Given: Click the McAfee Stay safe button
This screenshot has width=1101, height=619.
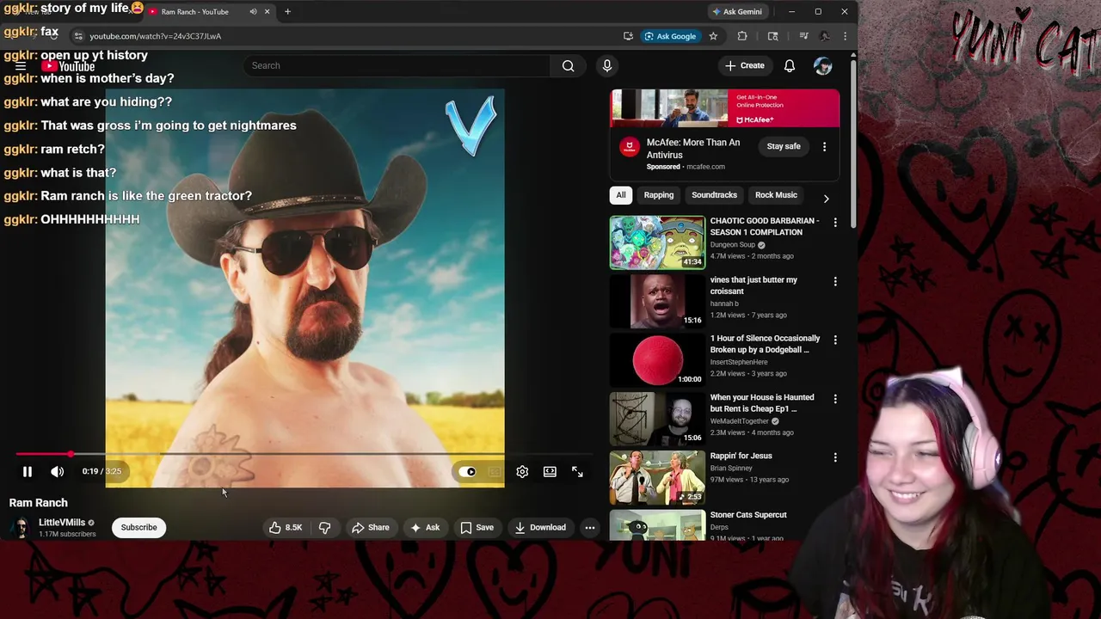Looking at the screenshot, I should (784, 146).
